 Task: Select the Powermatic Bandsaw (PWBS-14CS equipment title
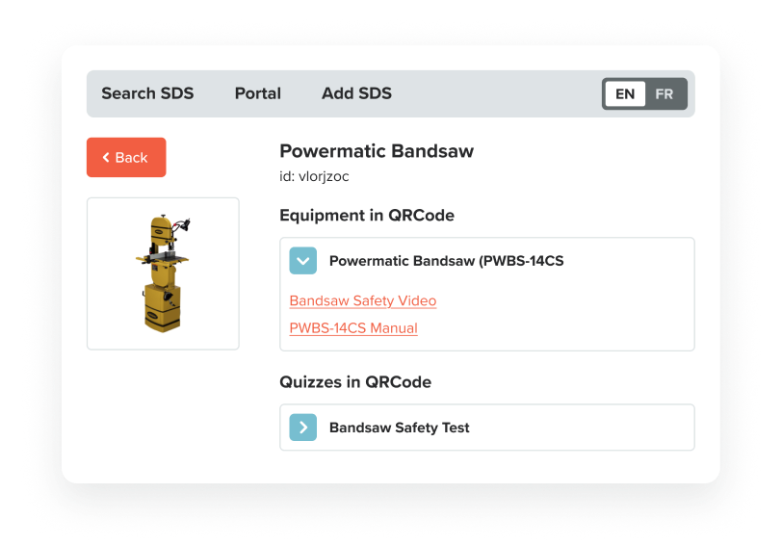click(x=446, y=261)
